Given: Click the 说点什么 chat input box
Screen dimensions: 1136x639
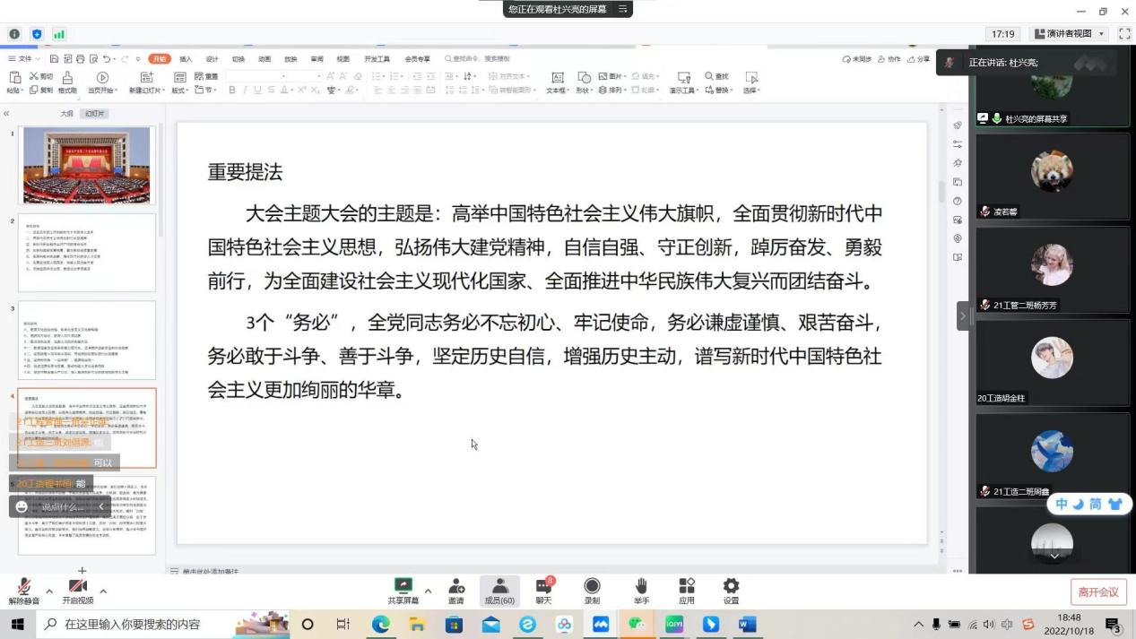Looking at the screenshot, I should tap(61, 506).
